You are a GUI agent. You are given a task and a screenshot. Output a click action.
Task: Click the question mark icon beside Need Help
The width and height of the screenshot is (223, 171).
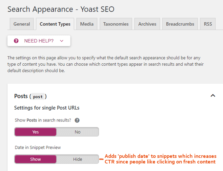point(16,41)
